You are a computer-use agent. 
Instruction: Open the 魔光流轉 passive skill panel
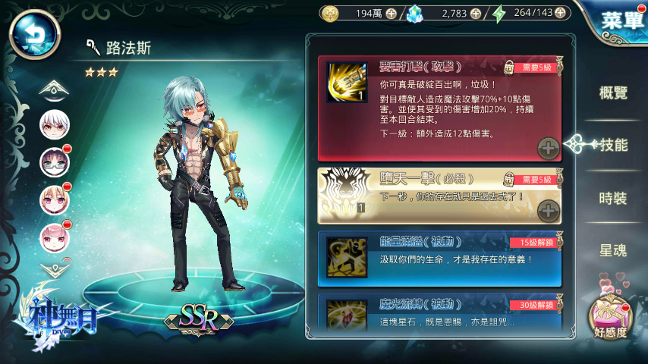point(439,312)
